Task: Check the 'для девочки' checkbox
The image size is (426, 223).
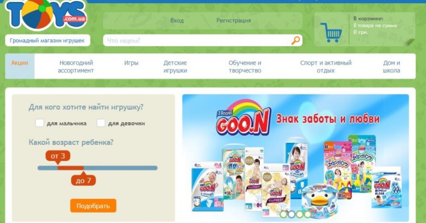Action: click(x=101, y=123)
